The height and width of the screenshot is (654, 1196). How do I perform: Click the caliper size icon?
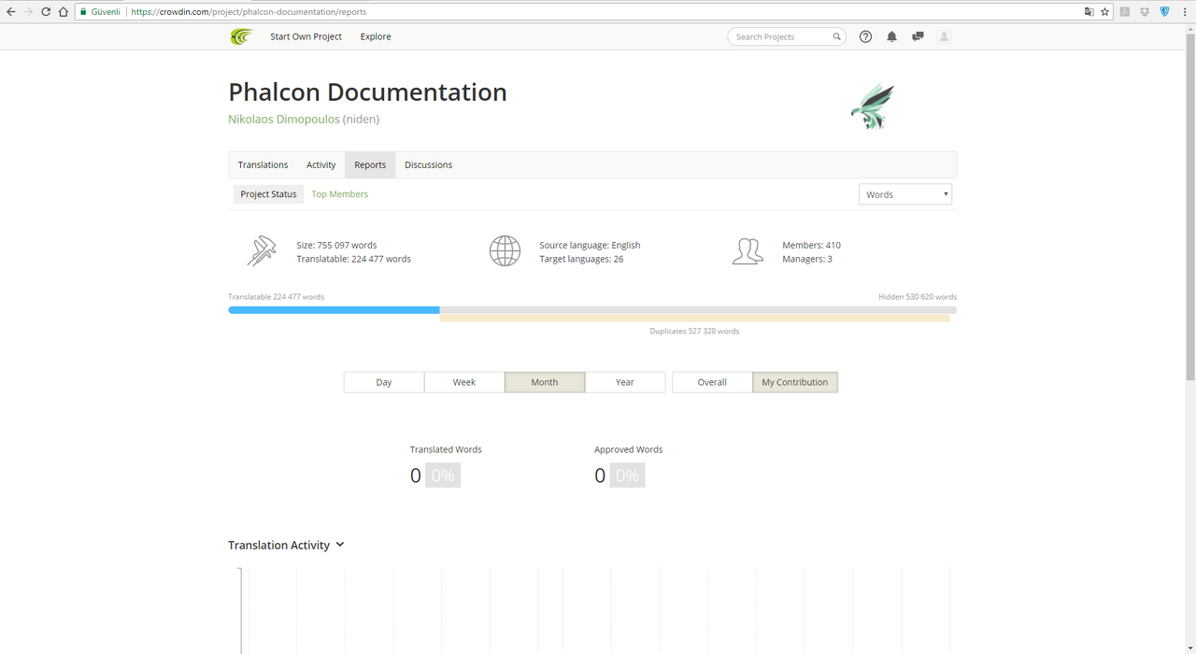coord(263,250)
